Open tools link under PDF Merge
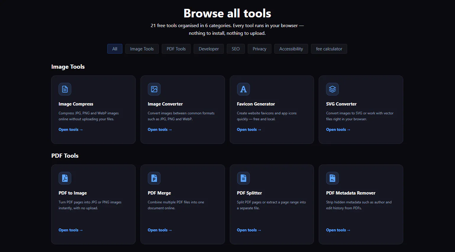Screen dimensions: 455x252 (160, 230)
